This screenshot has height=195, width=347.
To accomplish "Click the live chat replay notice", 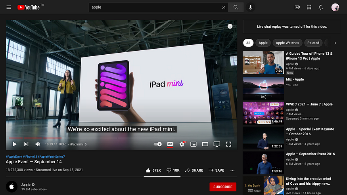I will tap(292, 27).
